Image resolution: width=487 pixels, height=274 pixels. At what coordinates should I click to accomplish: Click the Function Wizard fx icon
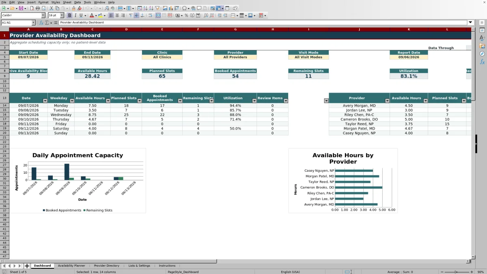pyautogui.click(x=42, y=23)
